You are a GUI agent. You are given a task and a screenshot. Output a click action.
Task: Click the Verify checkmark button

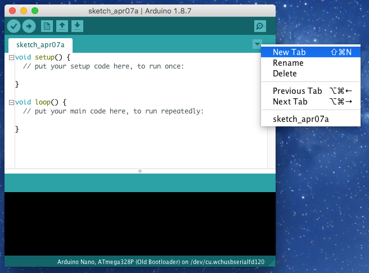pos(14,26)
